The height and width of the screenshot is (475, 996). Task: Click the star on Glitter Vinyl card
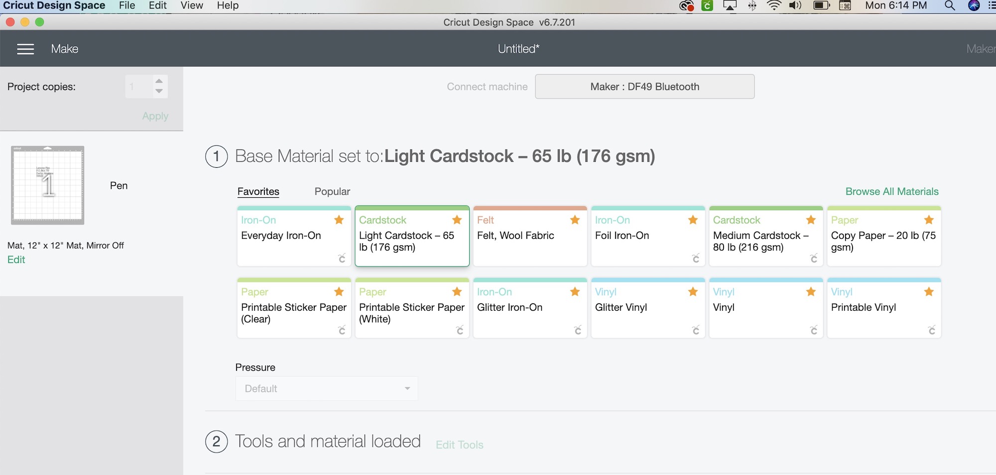pyautogui.click(x=693, y=292)
